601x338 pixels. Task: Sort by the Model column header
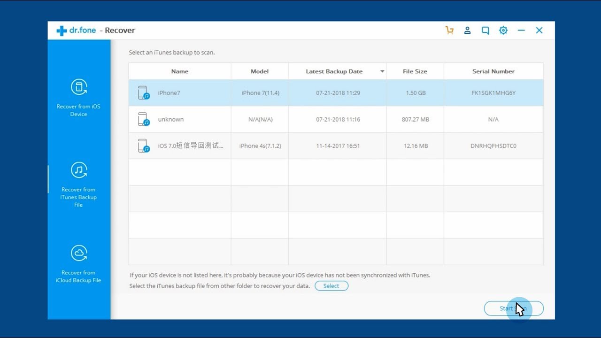[x=260, y=71]
